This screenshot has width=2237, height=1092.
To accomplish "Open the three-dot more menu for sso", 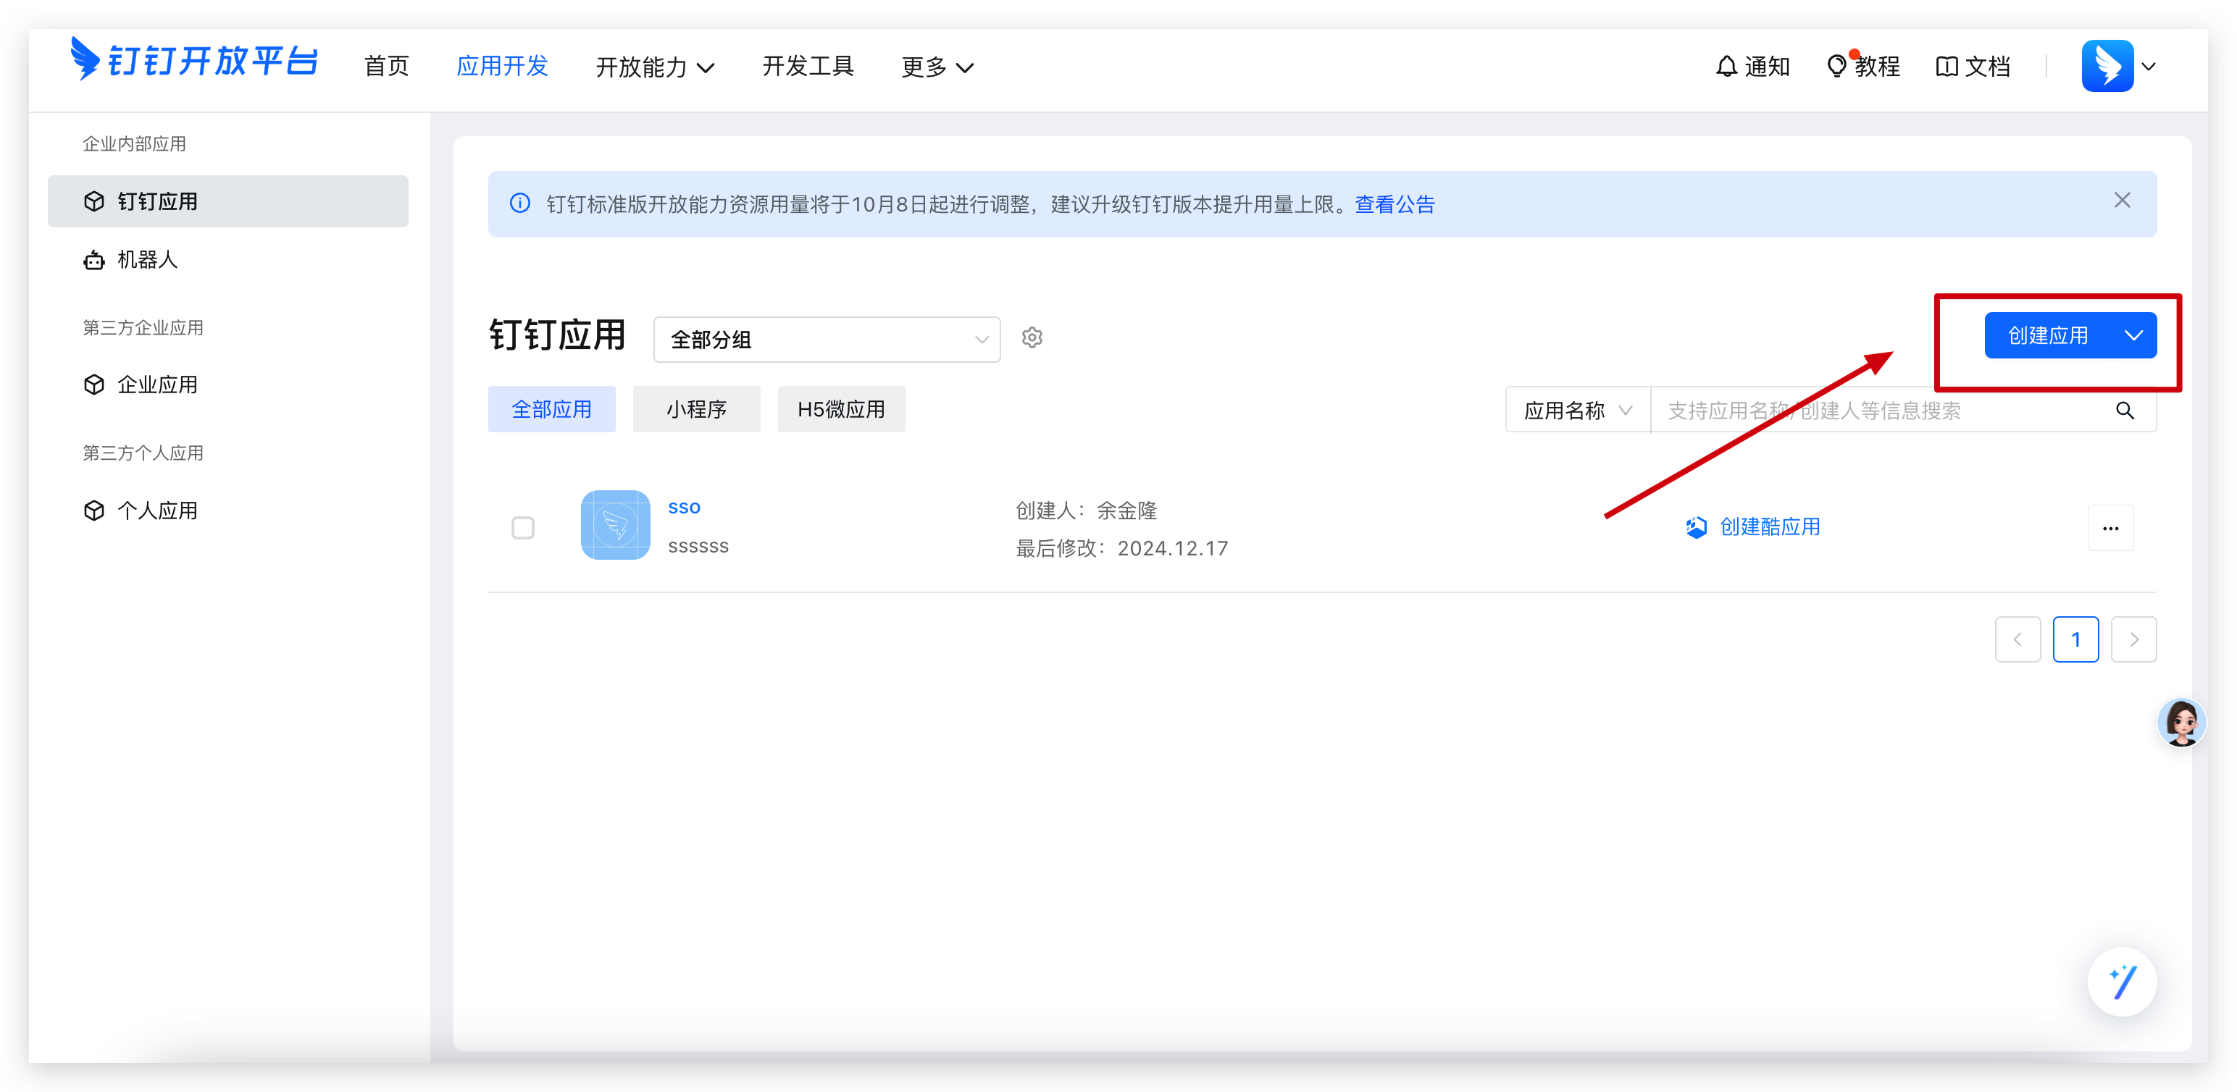I will tap(2110, 528).
